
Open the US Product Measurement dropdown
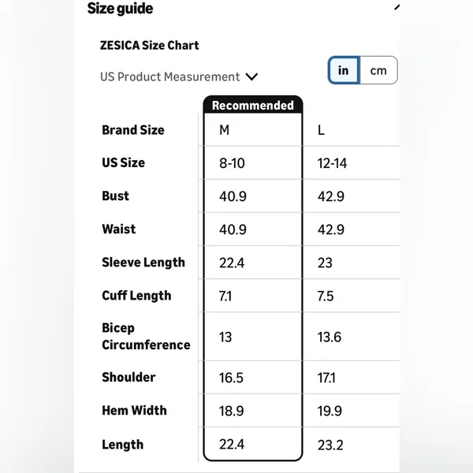point(179,76)
